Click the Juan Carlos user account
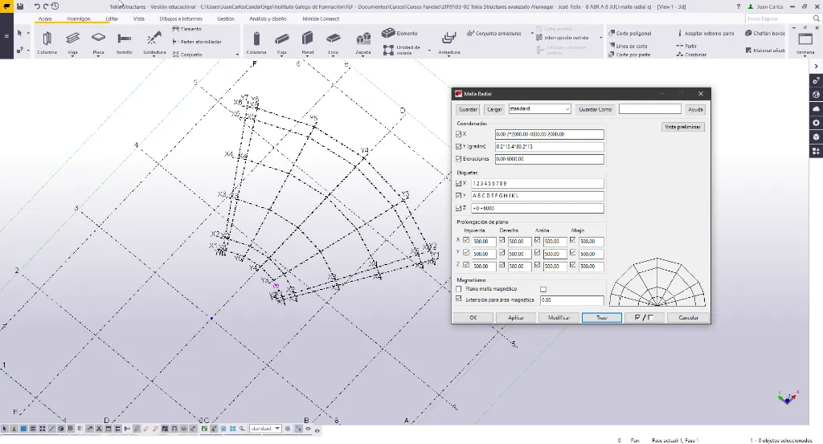The image size is (823, 444). [765, 6]
